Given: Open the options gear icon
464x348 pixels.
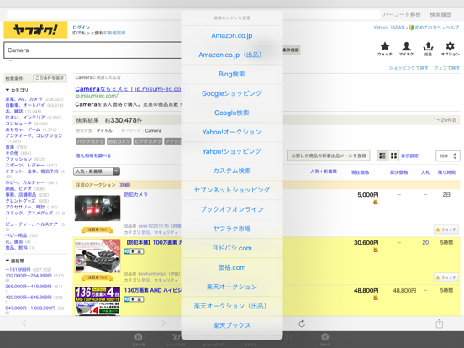Looking at the screenshot, I should click(x=450, y=49).
